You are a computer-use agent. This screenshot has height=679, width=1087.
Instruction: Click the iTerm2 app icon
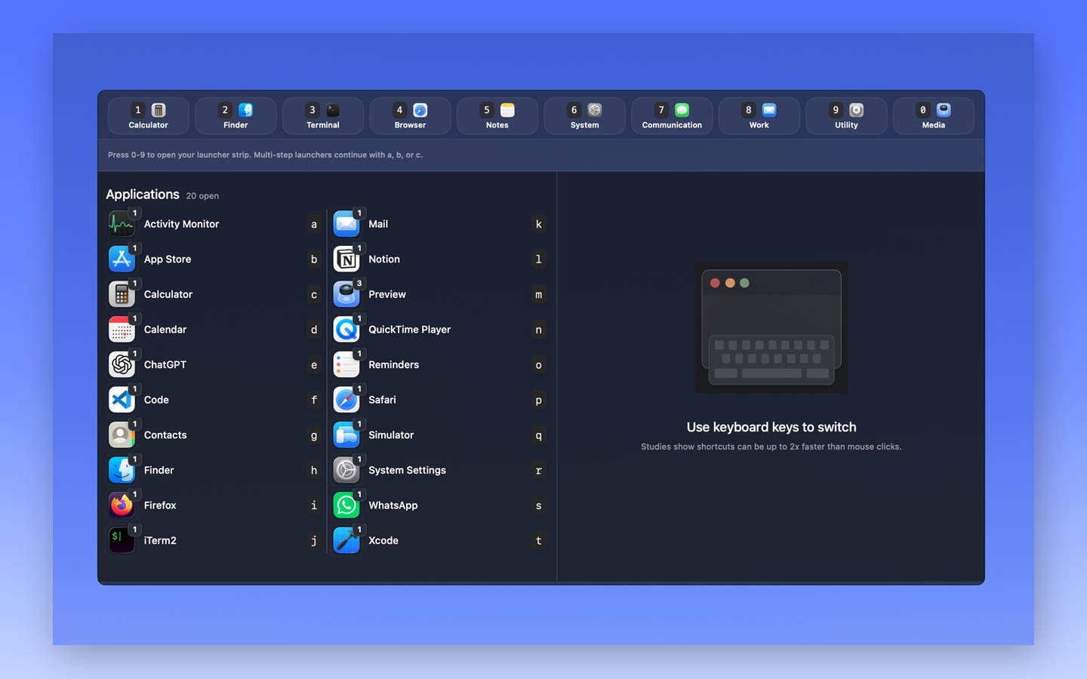pos(122,540)
